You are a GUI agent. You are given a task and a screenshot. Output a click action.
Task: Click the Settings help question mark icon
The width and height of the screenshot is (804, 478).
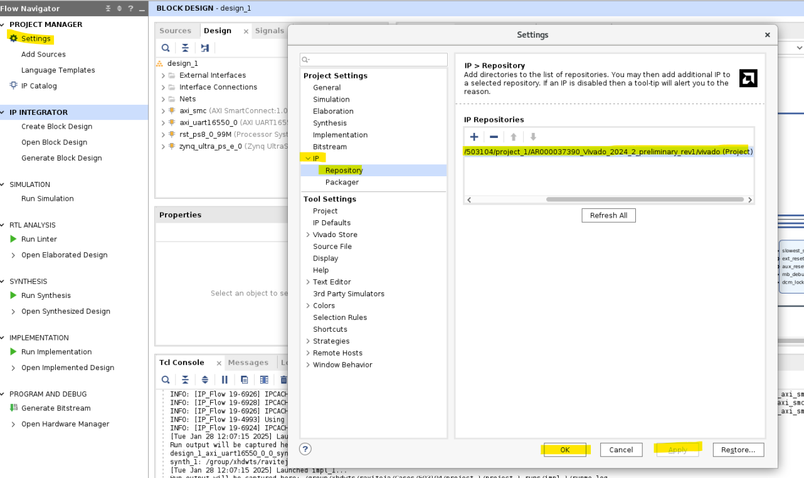[x=305, y=449]
